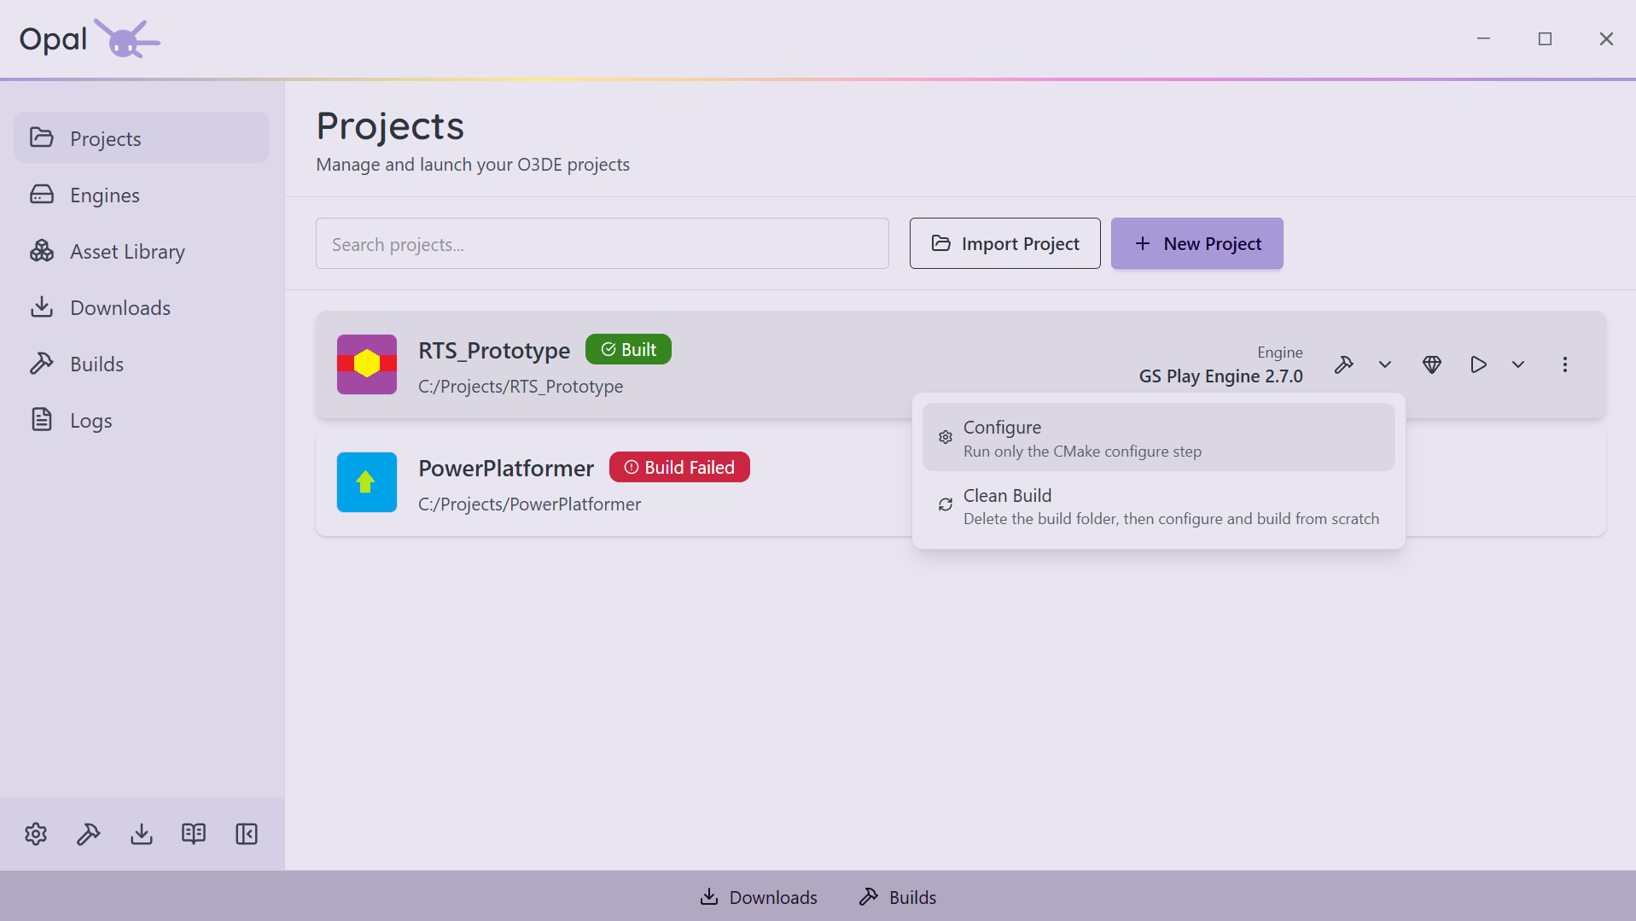
Task: Choose Clean Build from the dropdown
Action: [x=1158, y=505]
